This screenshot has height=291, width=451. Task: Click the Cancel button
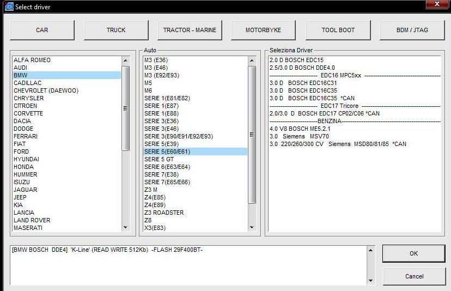pos(414,276)
